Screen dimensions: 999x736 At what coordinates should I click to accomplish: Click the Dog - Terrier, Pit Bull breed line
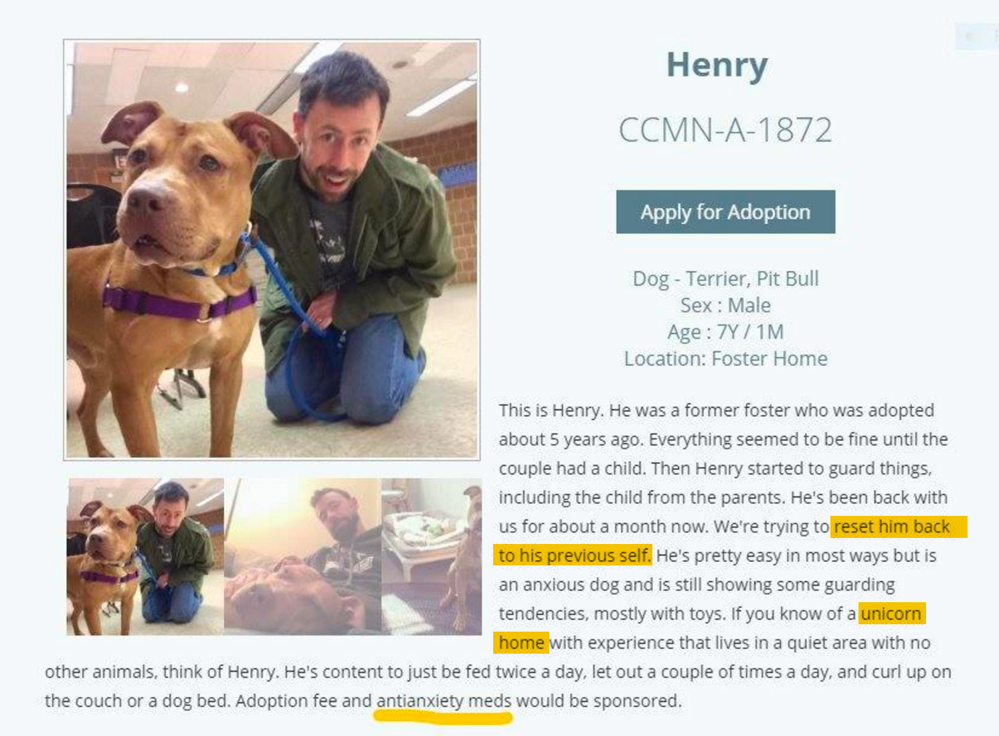(x=725, y=278)
